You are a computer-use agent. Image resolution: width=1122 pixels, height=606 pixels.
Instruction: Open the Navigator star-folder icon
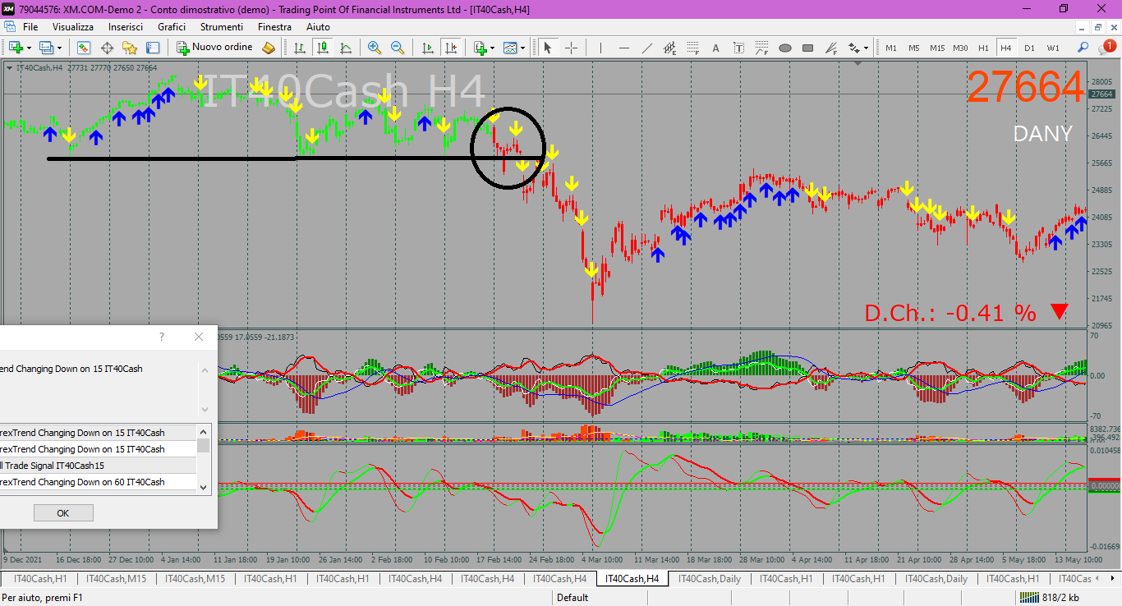[x=130, y=48]
